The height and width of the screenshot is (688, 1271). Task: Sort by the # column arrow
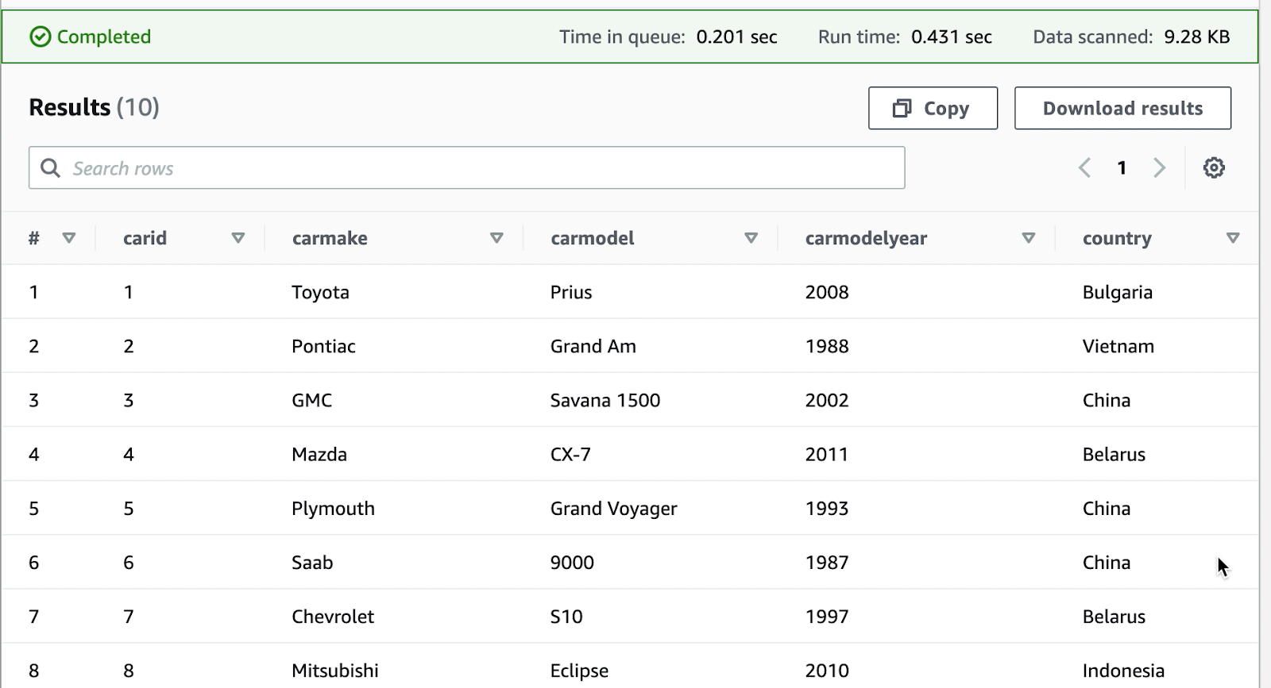tap(69, 238)
